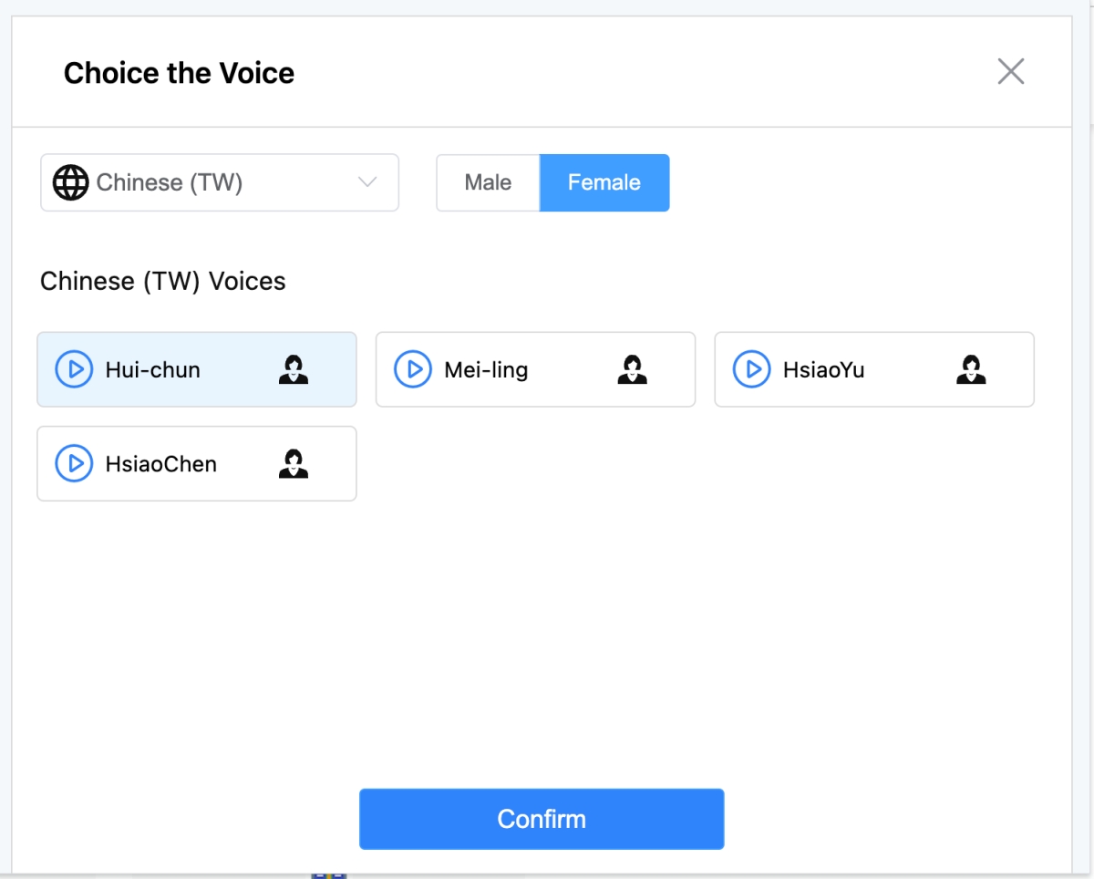The height and width of the screenshot is (879, 1094).
Task: Click the HsiaoYu female avatar icon
Action: point(971,369)
